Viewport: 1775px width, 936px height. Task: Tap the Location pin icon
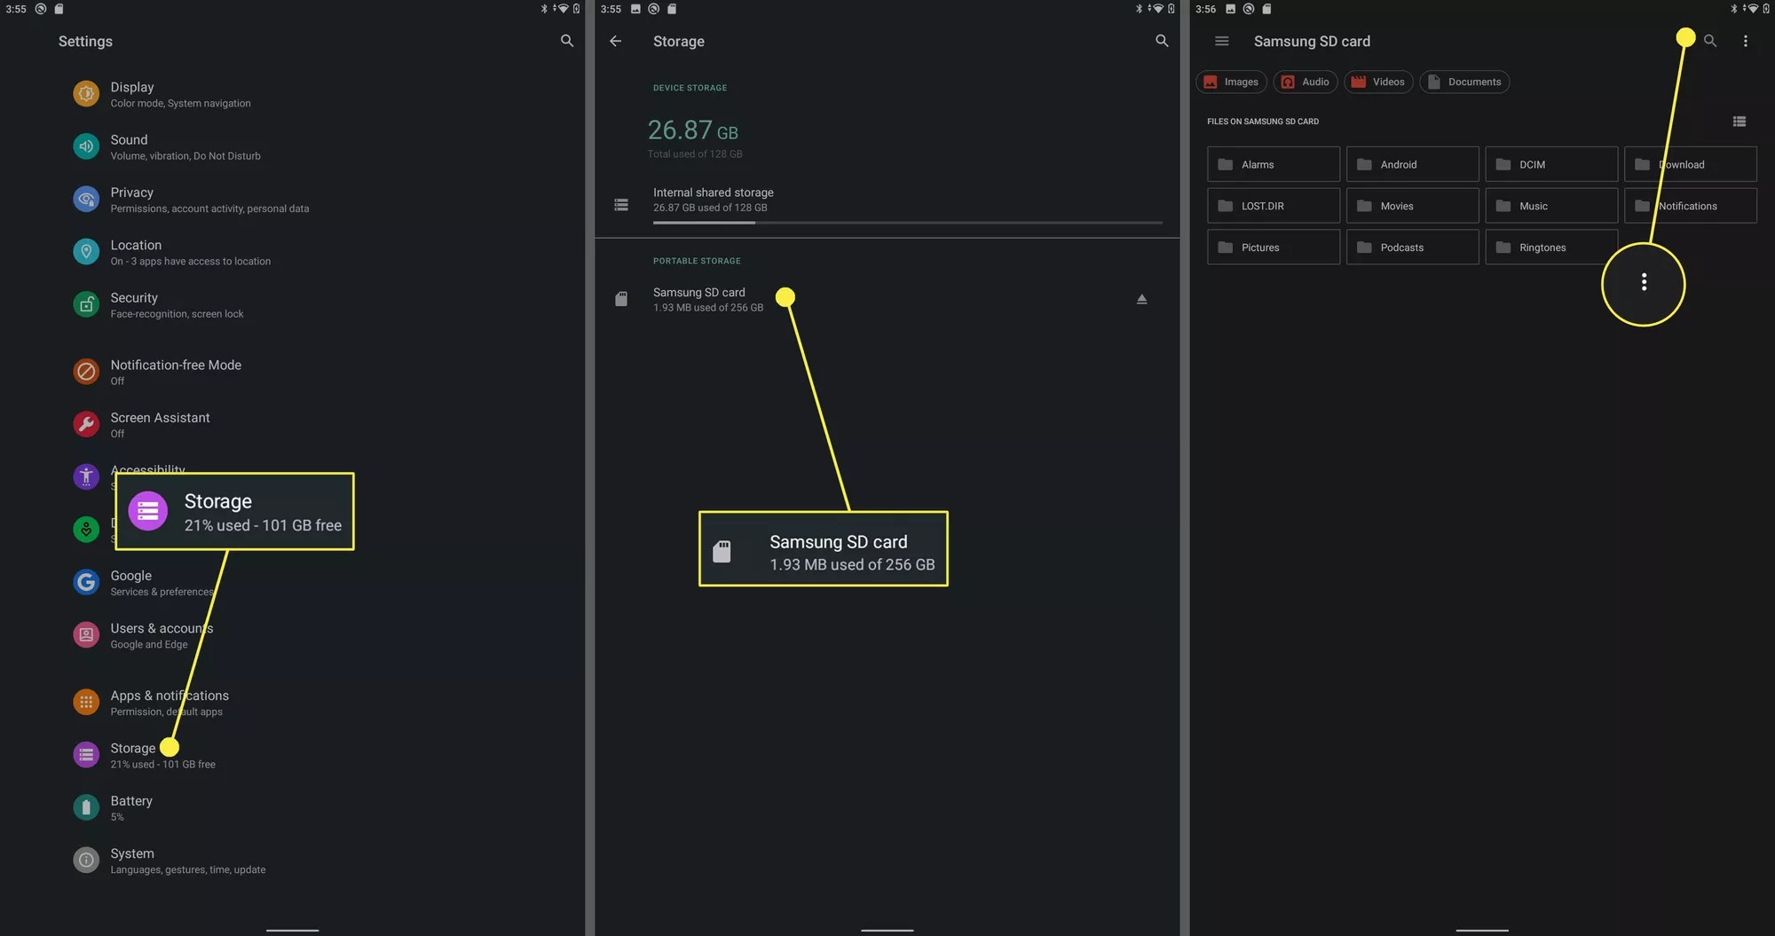coord(86,252)
